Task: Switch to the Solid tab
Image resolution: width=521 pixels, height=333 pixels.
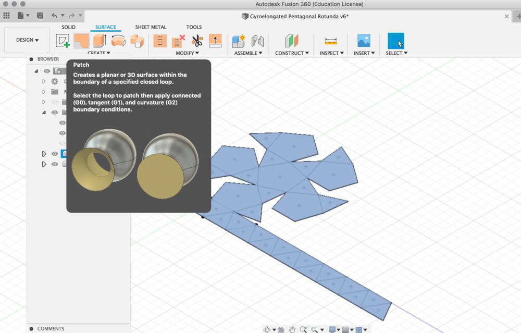Action: point(68,27)
